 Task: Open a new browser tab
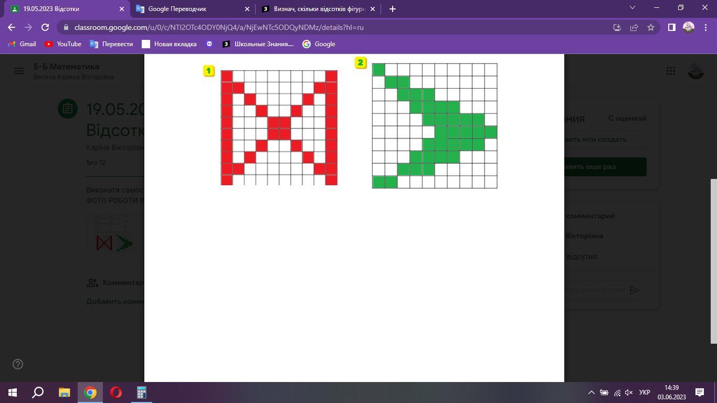392,9
